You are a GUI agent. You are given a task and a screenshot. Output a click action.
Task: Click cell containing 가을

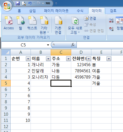click(x=101, y=77)
